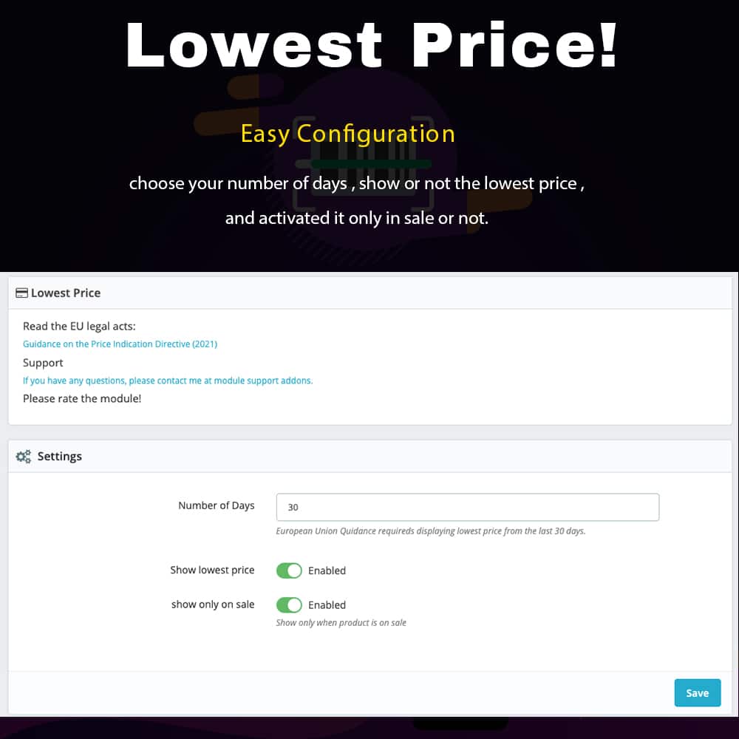Image resolution: width=739 pixels, height=739 pixels.
Task: Focus the Number of Days input field
Action: point(468,507)
